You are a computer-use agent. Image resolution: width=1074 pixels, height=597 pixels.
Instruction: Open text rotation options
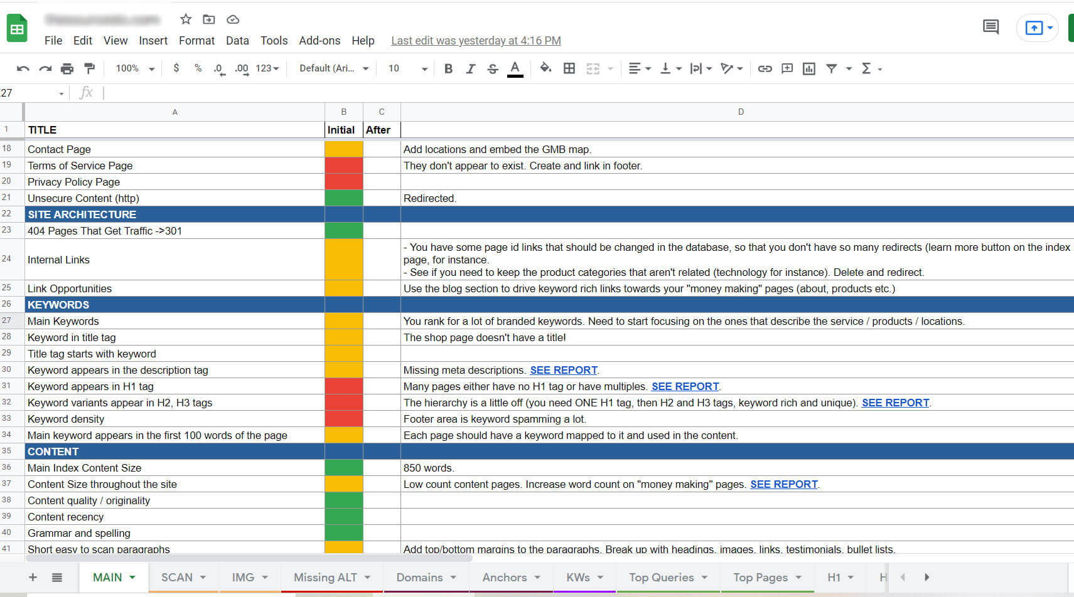(731, 68)
